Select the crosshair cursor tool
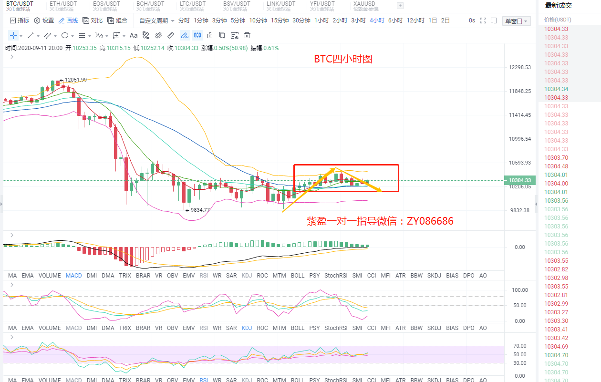 pyautogui.click(x=13, y=35)
